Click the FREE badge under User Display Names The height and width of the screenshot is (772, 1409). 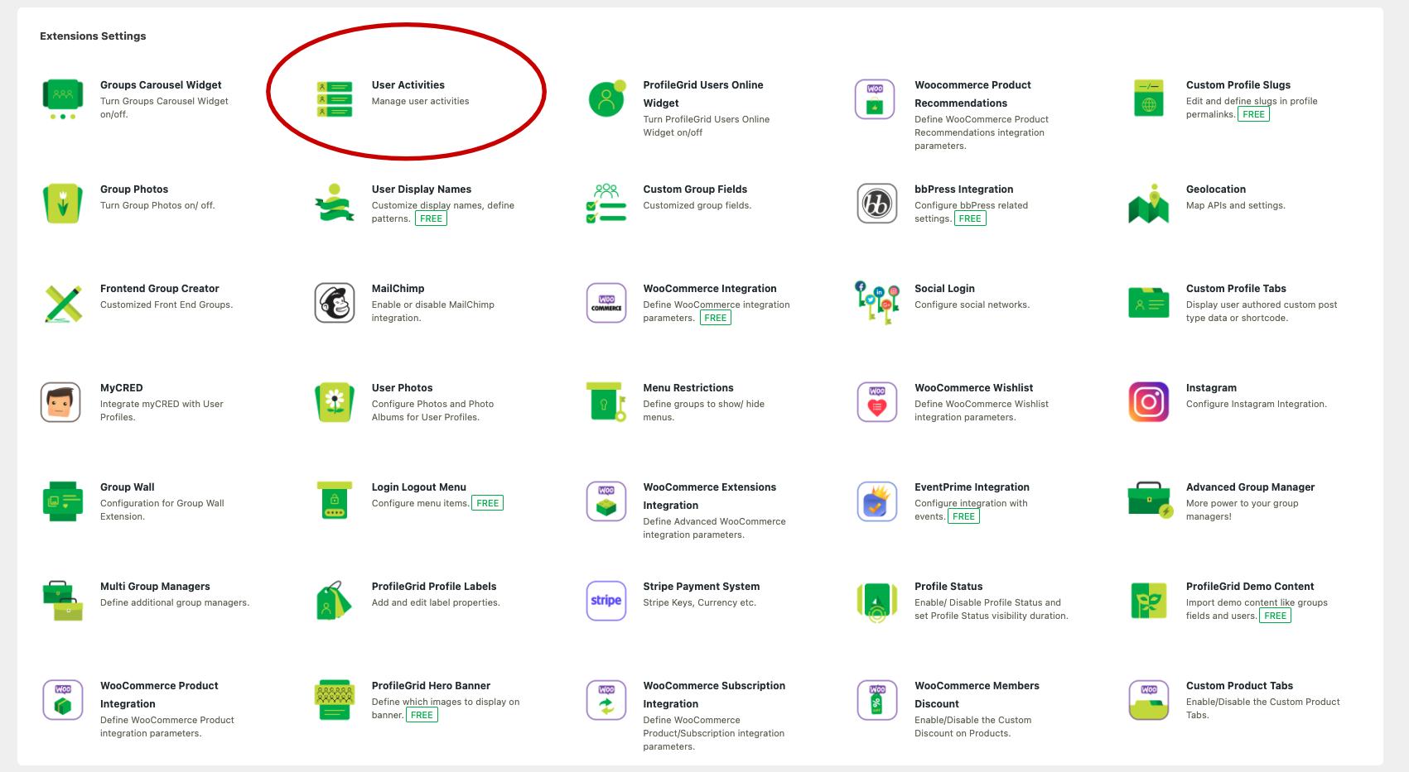click(431, 218)
